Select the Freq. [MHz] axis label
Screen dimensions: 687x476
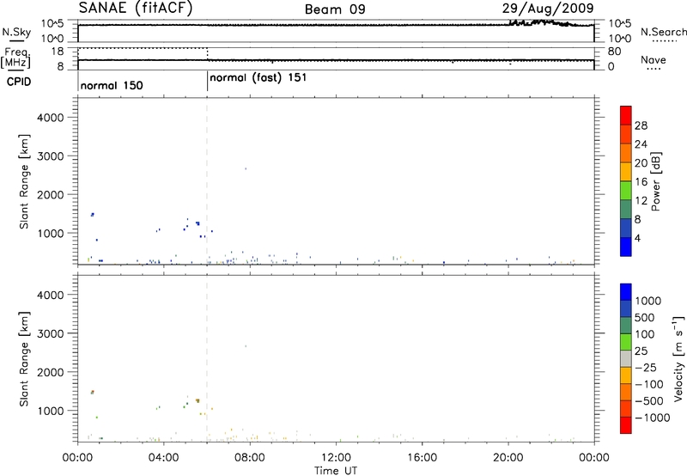pos(16,58)
